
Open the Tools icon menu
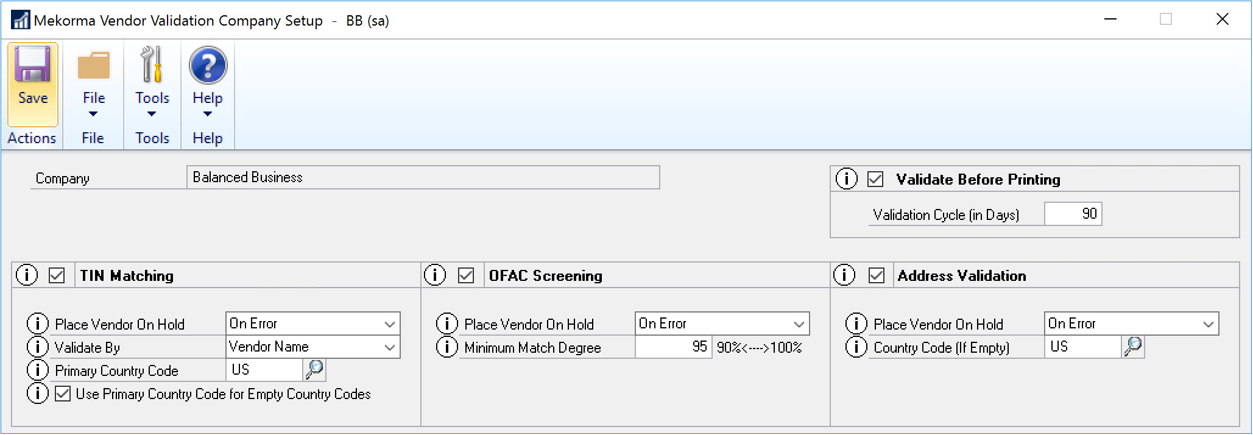coord(152,66)
